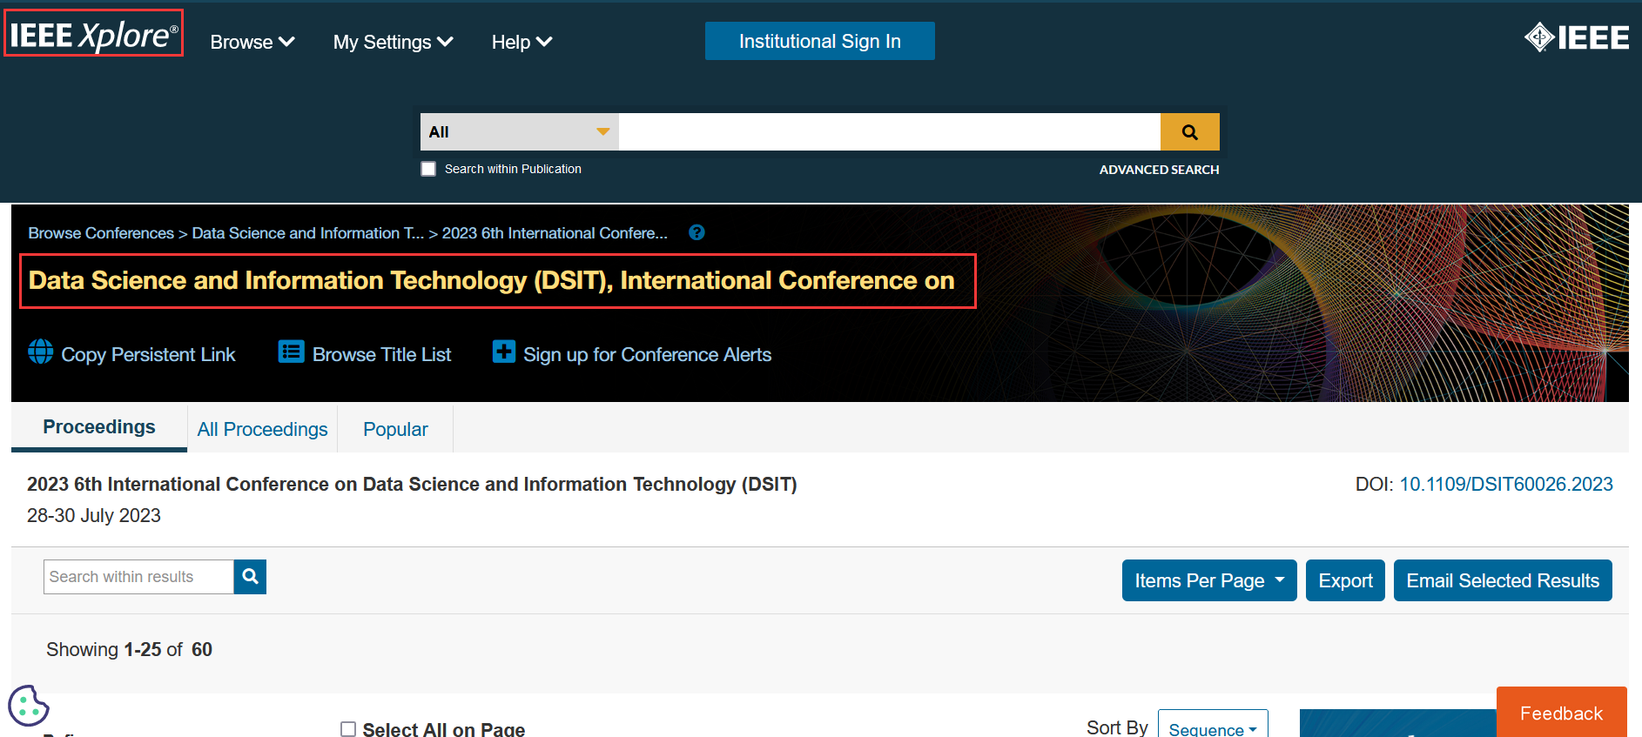Click the Institutional Sign In button
The height and width of the screenshot is (737, 1642).
tap(819, 41)
